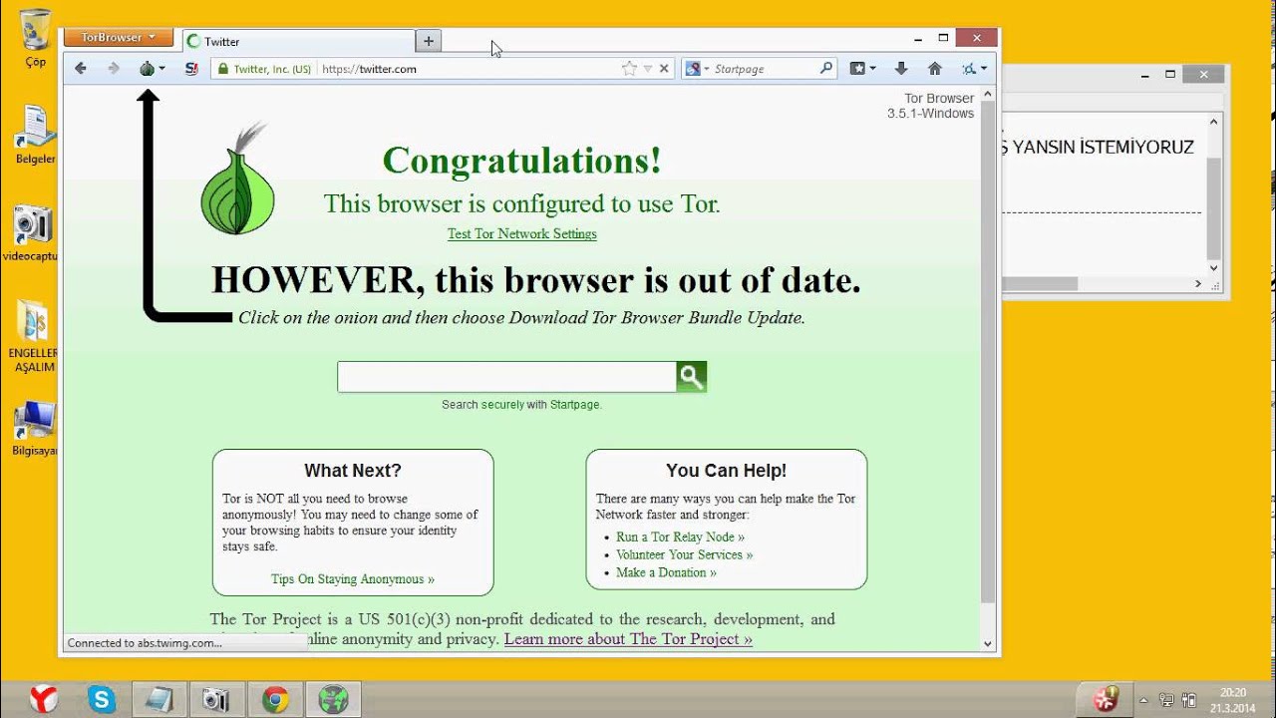
Task: Open the Torbutton onion menu
Action: click(x=152, y=69)
